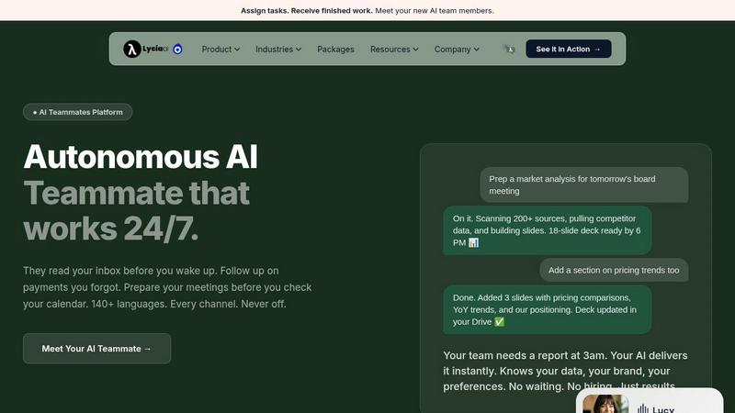
Task: Click the 'They read your inbox' description paragraph
Action: 167,287
